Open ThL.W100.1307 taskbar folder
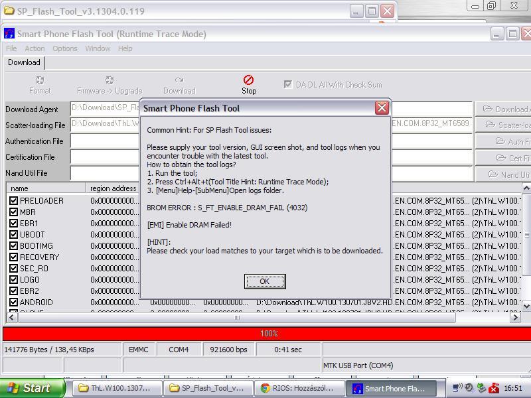531x398 pixels. click(117, 388)
